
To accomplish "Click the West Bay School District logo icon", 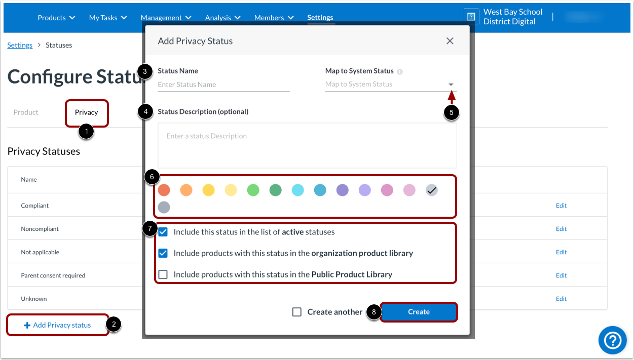I will (471, 16).
